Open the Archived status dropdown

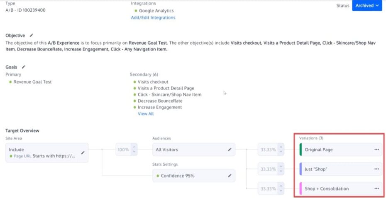pos(367,6)
